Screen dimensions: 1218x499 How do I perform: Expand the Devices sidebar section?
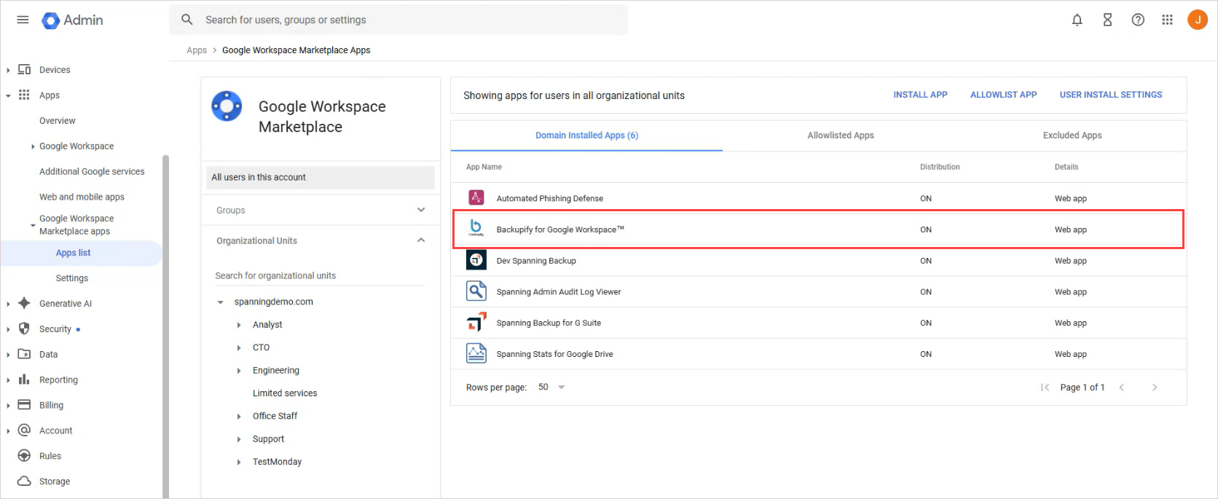(8, 70)
